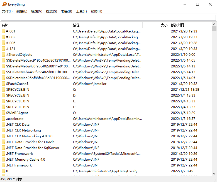
Task: Select the $PatchCache$ folder icon
Action: point(3,84)
